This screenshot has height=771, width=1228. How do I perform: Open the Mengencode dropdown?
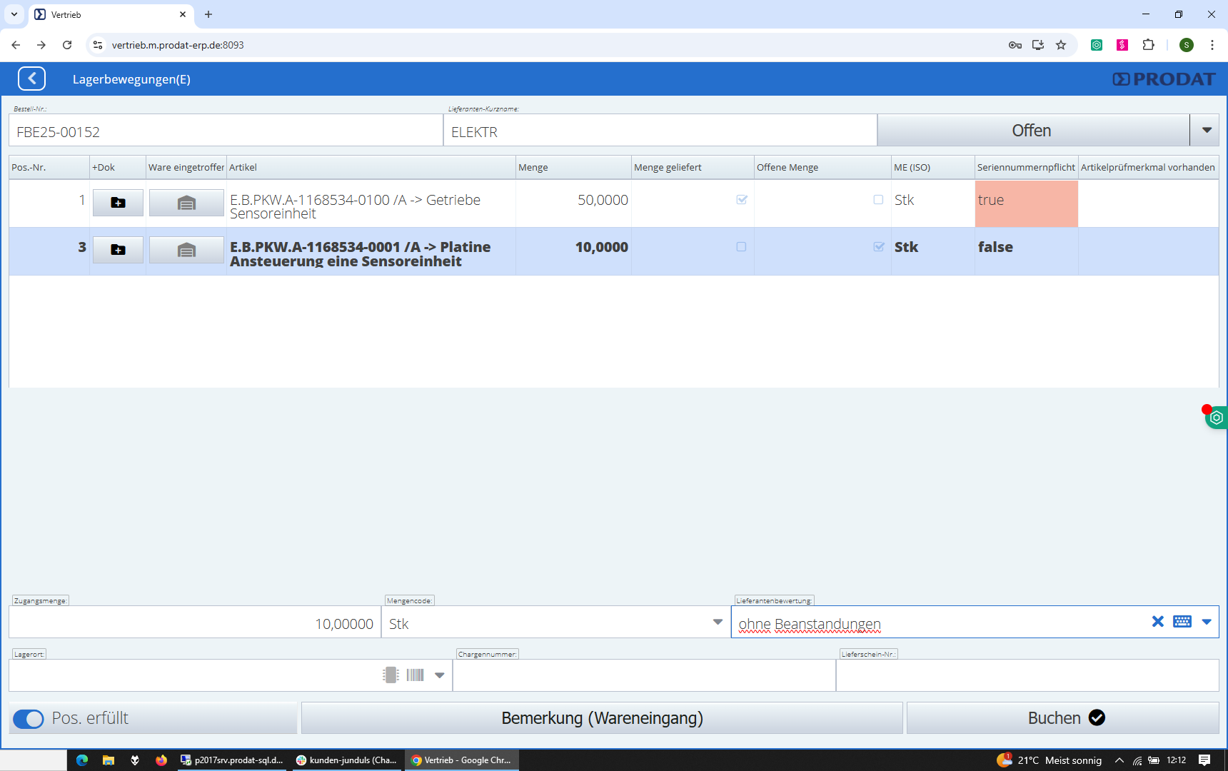point(718,623)
